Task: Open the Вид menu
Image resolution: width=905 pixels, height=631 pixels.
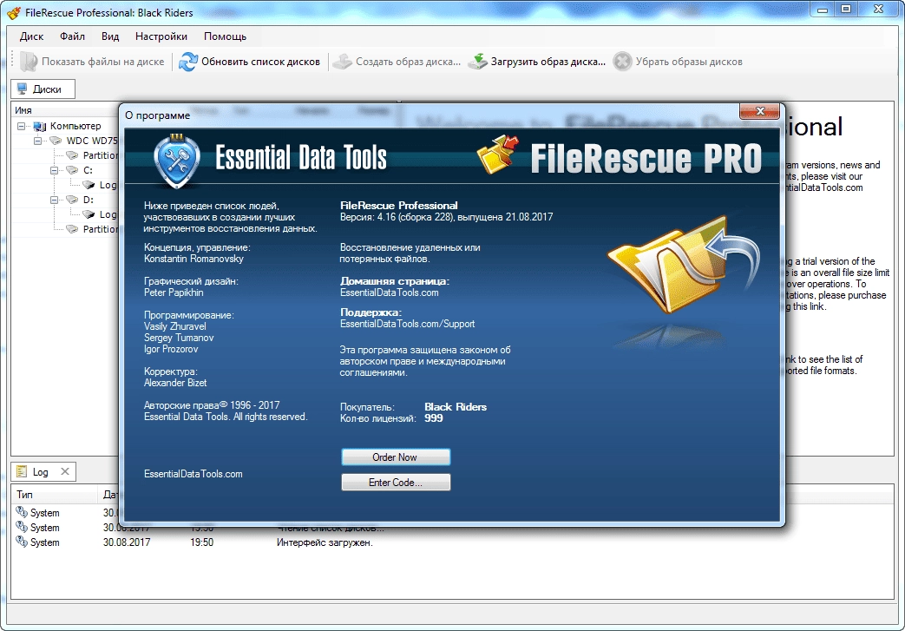Action: (x=109, y=36)
